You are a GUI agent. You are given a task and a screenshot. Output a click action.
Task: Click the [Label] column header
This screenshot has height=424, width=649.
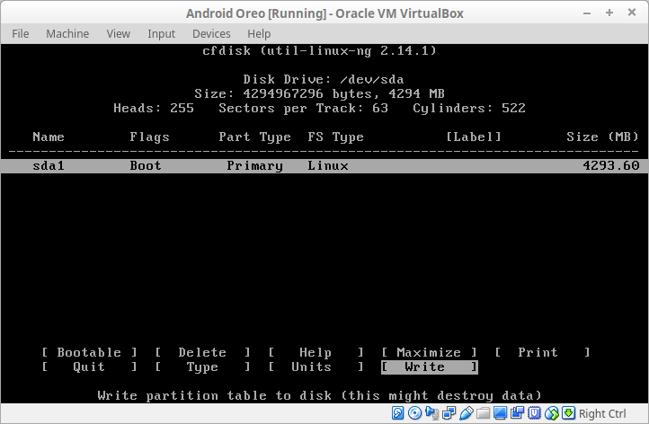coord(474,137)
